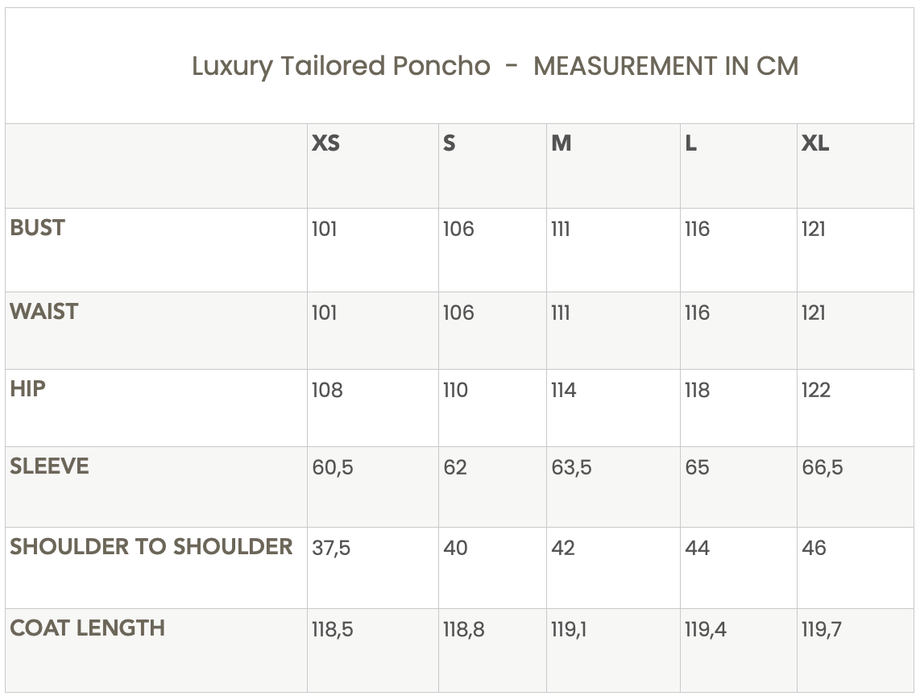Click the L size column header

[690, 143]
